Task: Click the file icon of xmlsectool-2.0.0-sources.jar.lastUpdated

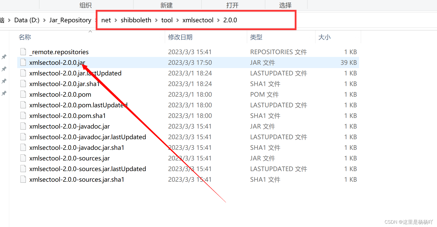Action: click(23, 169)
